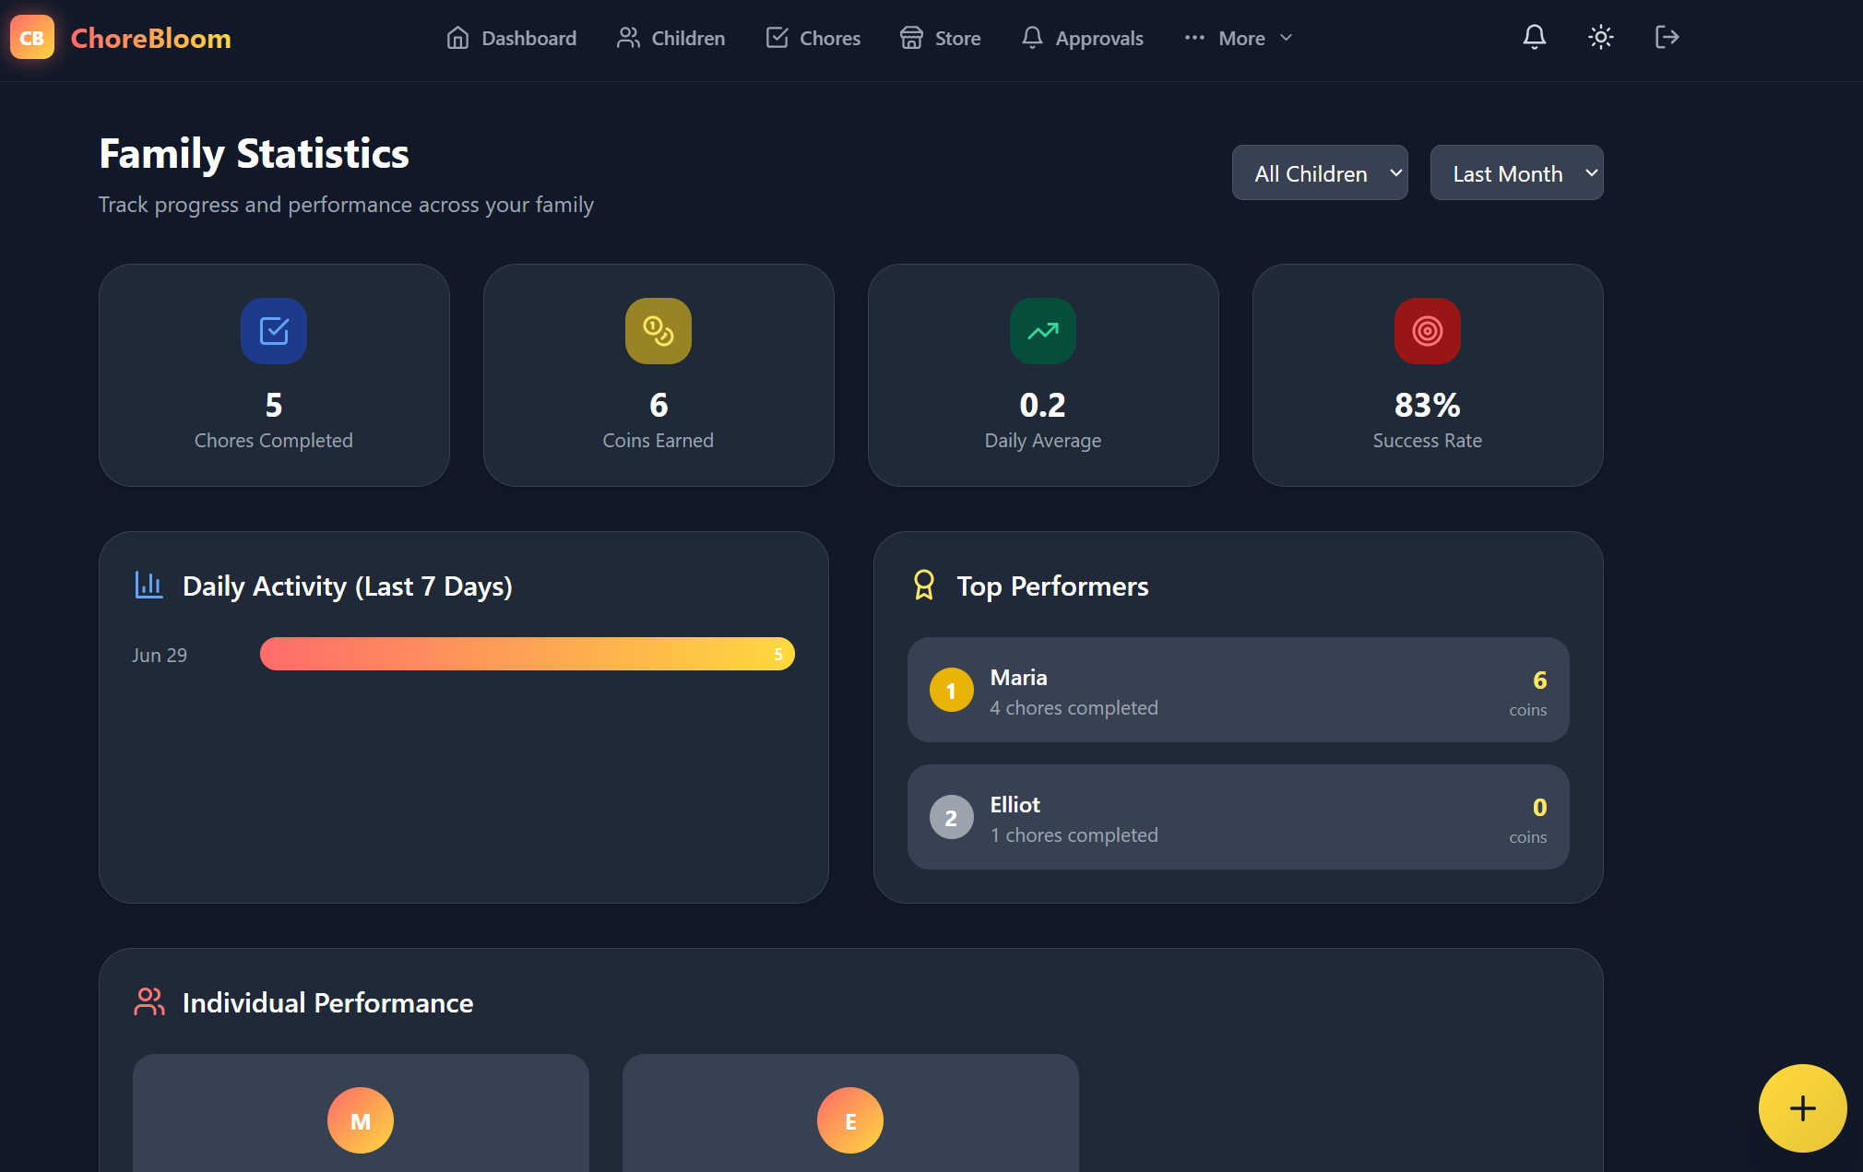Click the Top Performers award ribbon icon

pyautogui.click(x=923, y=586)
